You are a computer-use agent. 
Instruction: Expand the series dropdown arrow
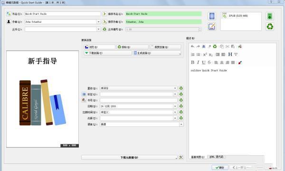[x=98, y=29]
